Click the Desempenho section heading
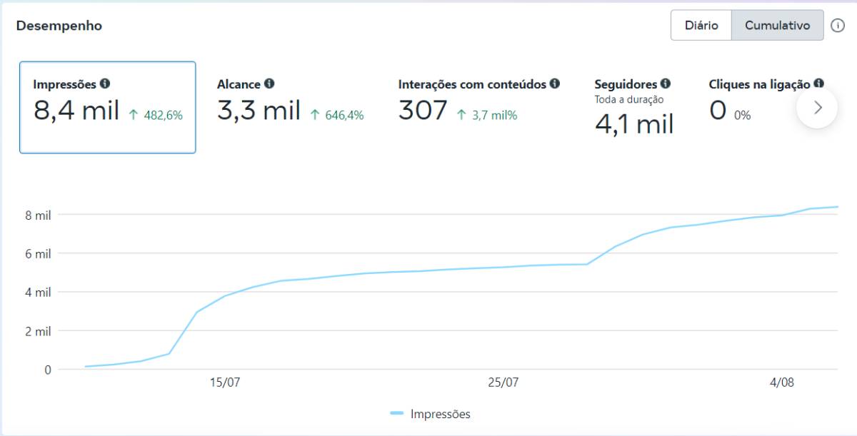Viewport: 857px width, 436px height. point(59,26)
